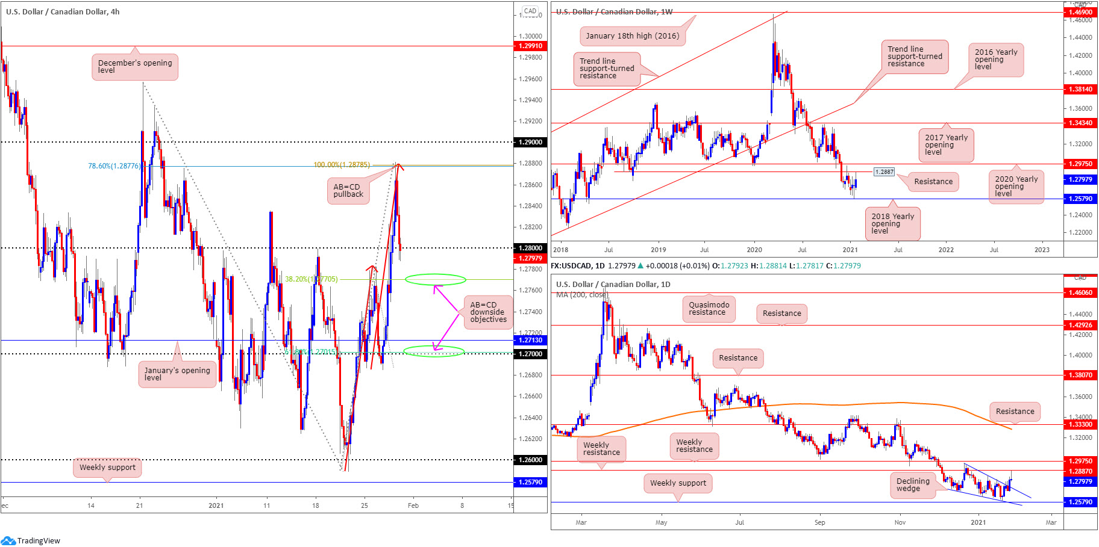Select the 1.29910 red price label
This screenshot has height=547, width=1099.
tap(530, 46)
